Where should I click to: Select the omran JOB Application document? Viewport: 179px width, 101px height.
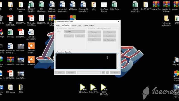(x=62, y=4)
